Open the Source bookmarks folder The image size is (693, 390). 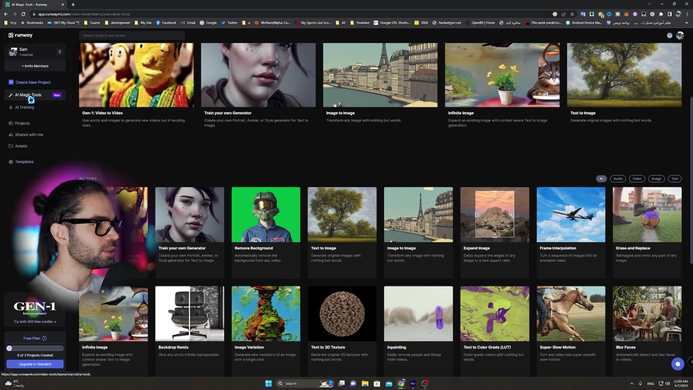(x=91, y=23)
